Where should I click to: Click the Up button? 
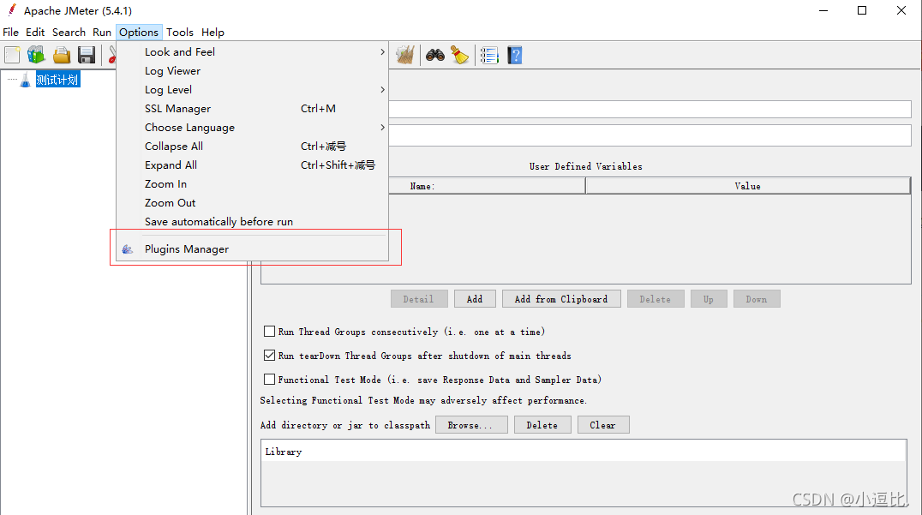coord(709,299)
